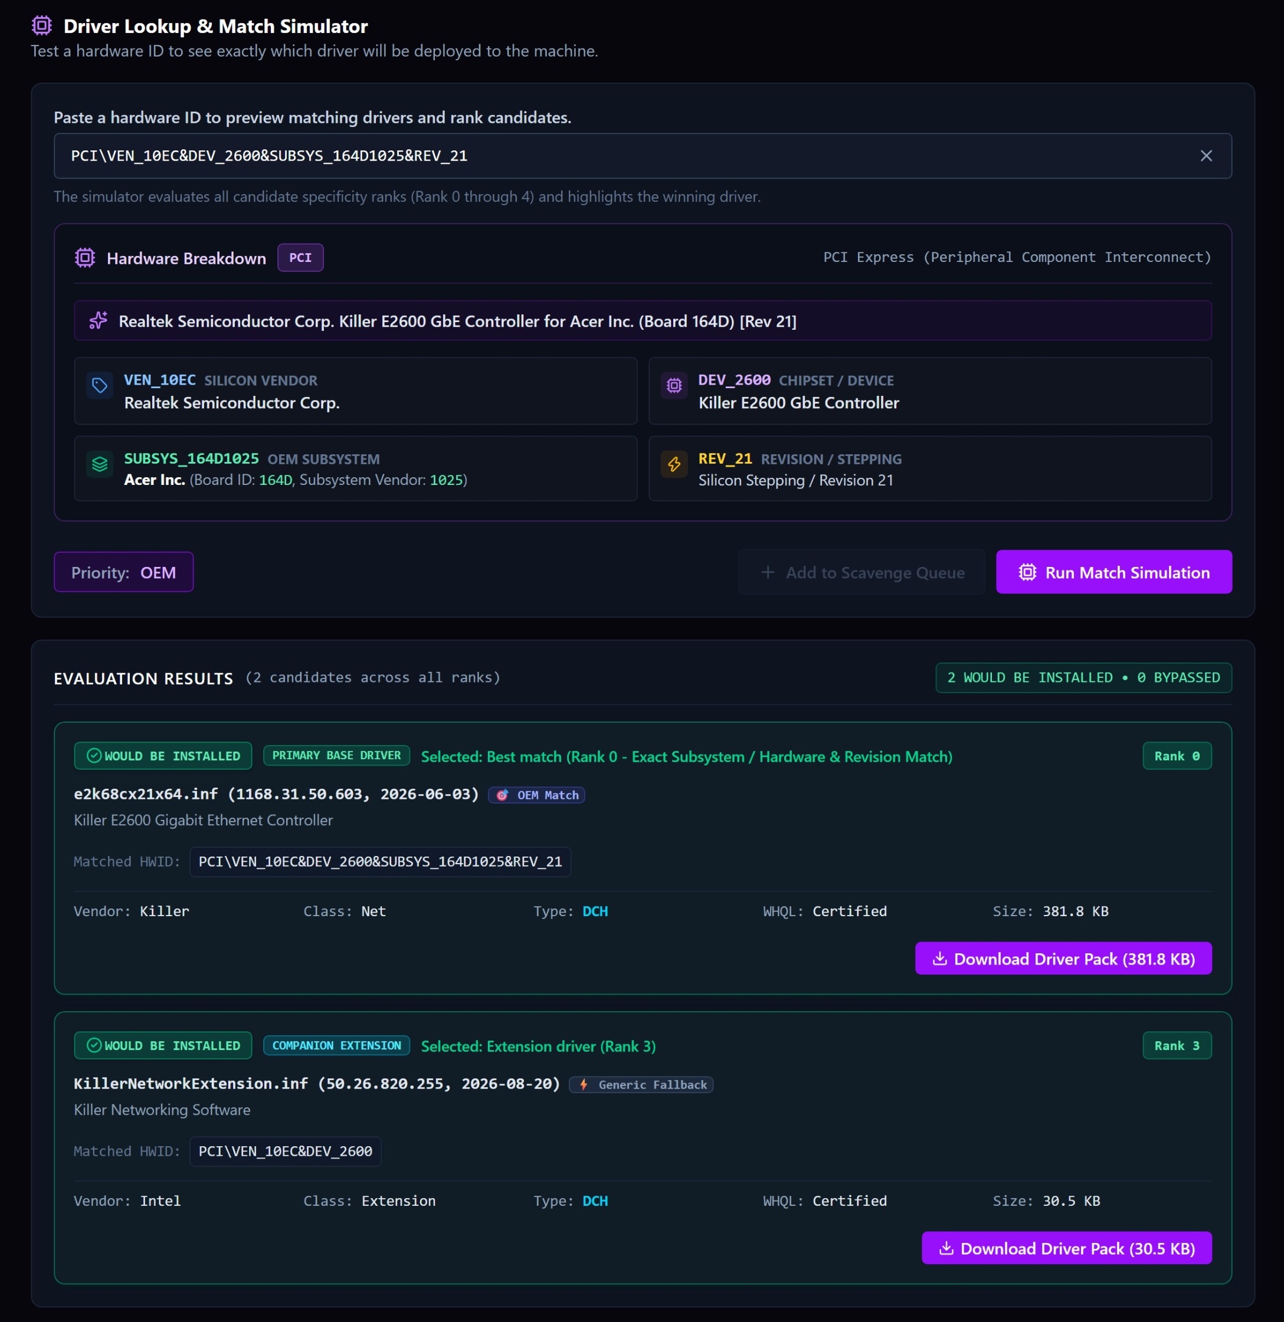1284x1322 pixels.
Task: Click the sparkle icon before Realtek description
Action: [x=99, y=320]
